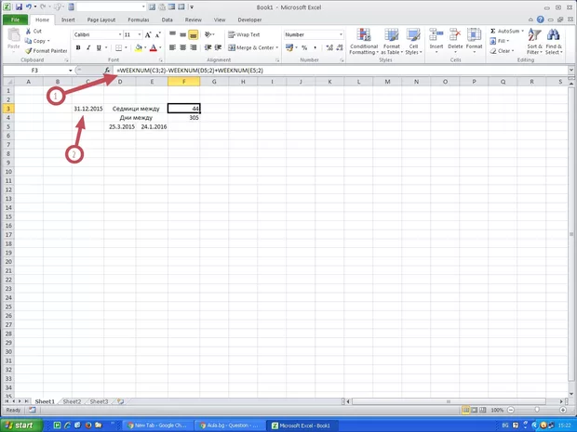This screenshot has width=577, height=432.
Task: Click in the formula bar
Action: 342,71
